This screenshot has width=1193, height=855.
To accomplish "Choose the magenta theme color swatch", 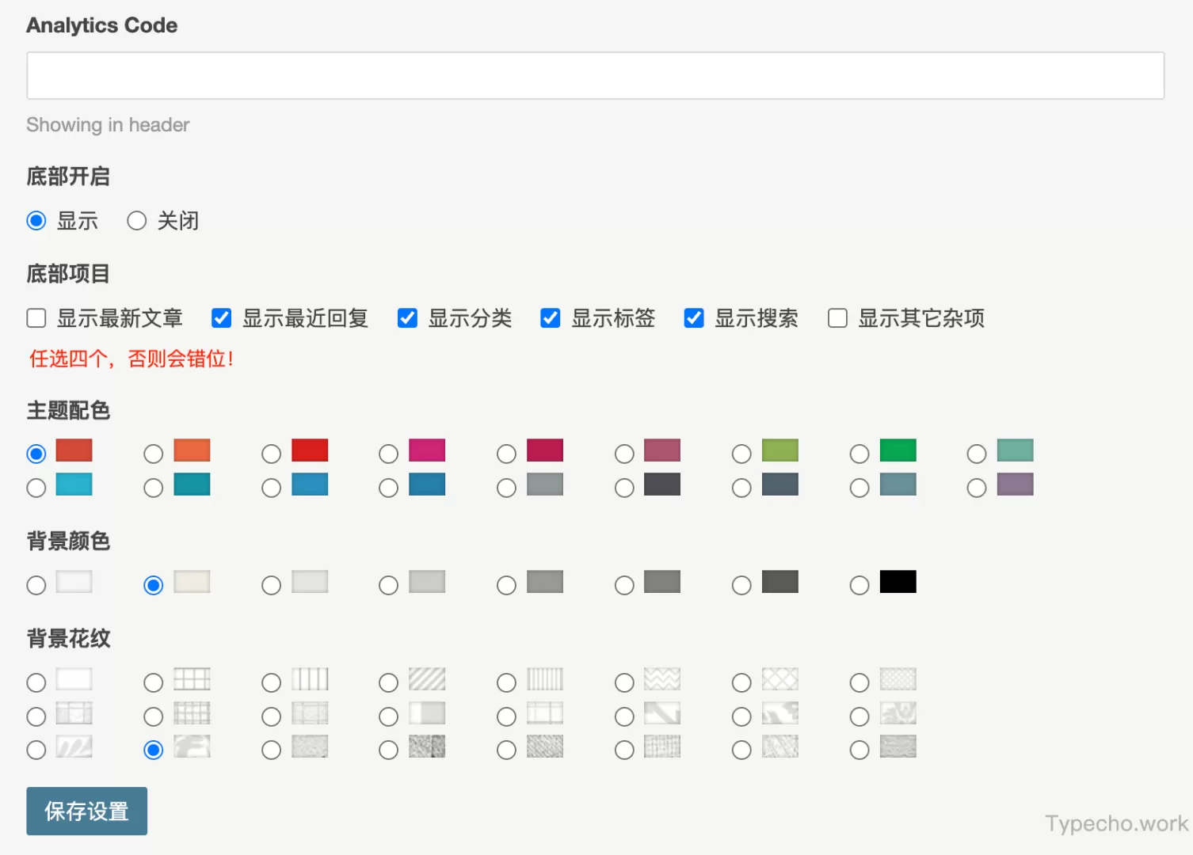I will point(387,453).
